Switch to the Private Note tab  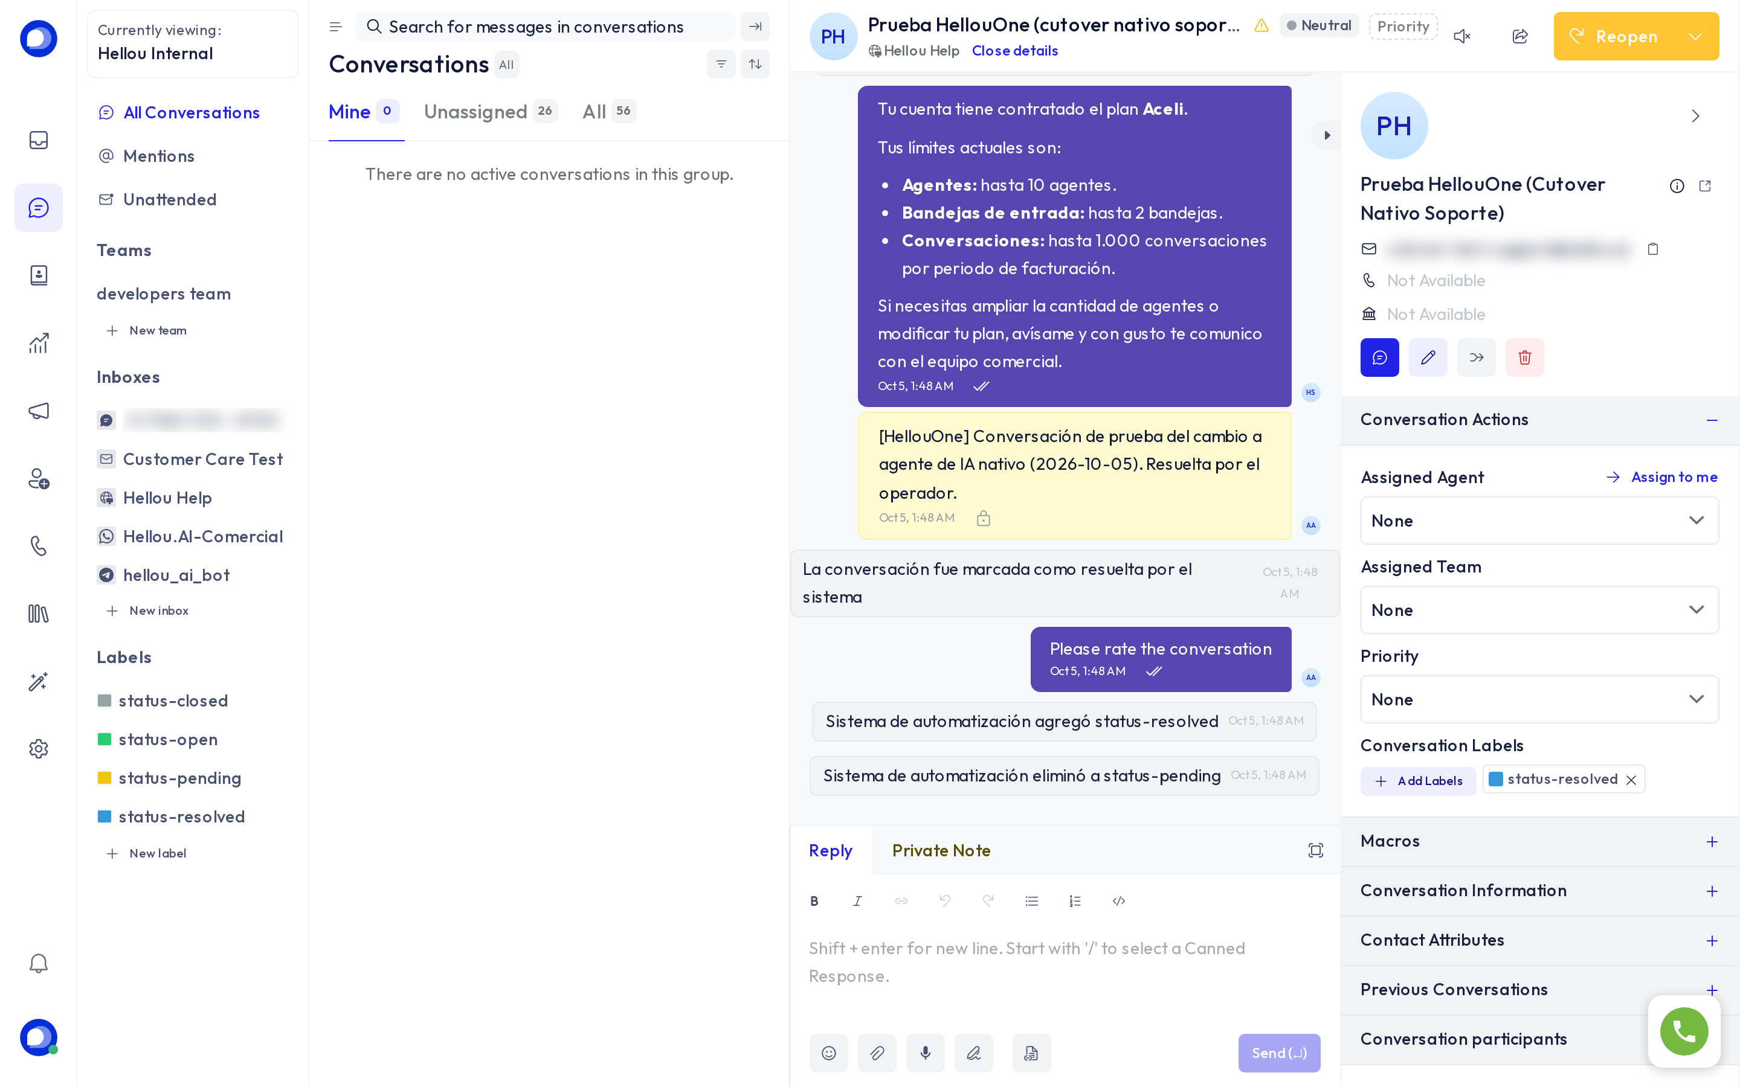tap(941, 850)
